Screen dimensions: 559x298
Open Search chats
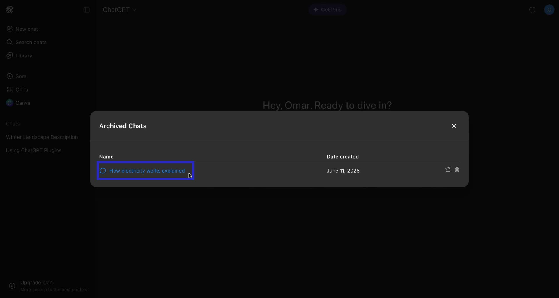30,42
